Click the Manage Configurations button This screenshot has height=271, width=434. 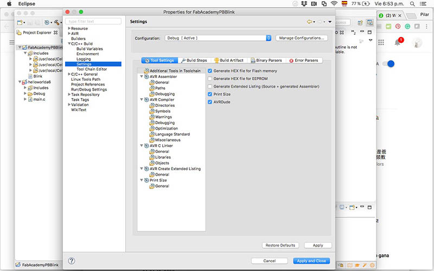click(302, 38)
